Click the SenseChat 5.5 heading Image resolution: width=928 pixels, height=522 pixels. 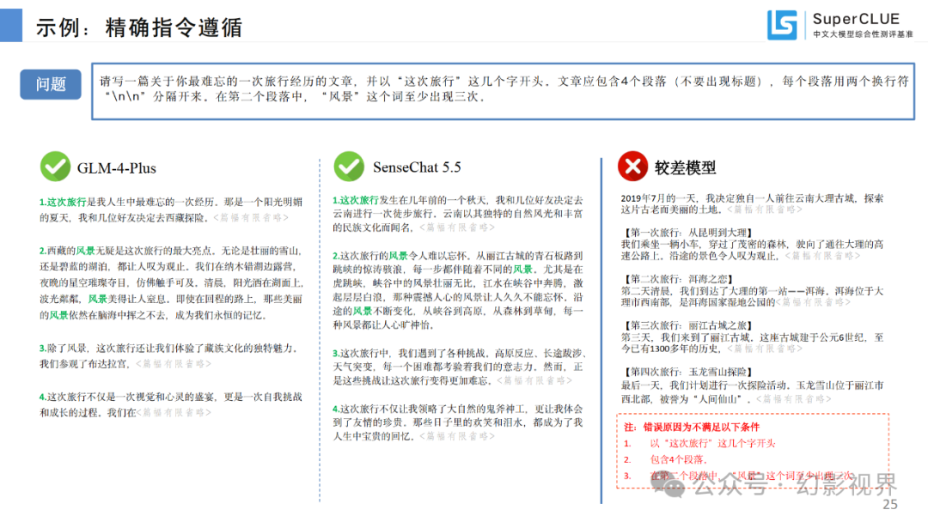point(417,167)
